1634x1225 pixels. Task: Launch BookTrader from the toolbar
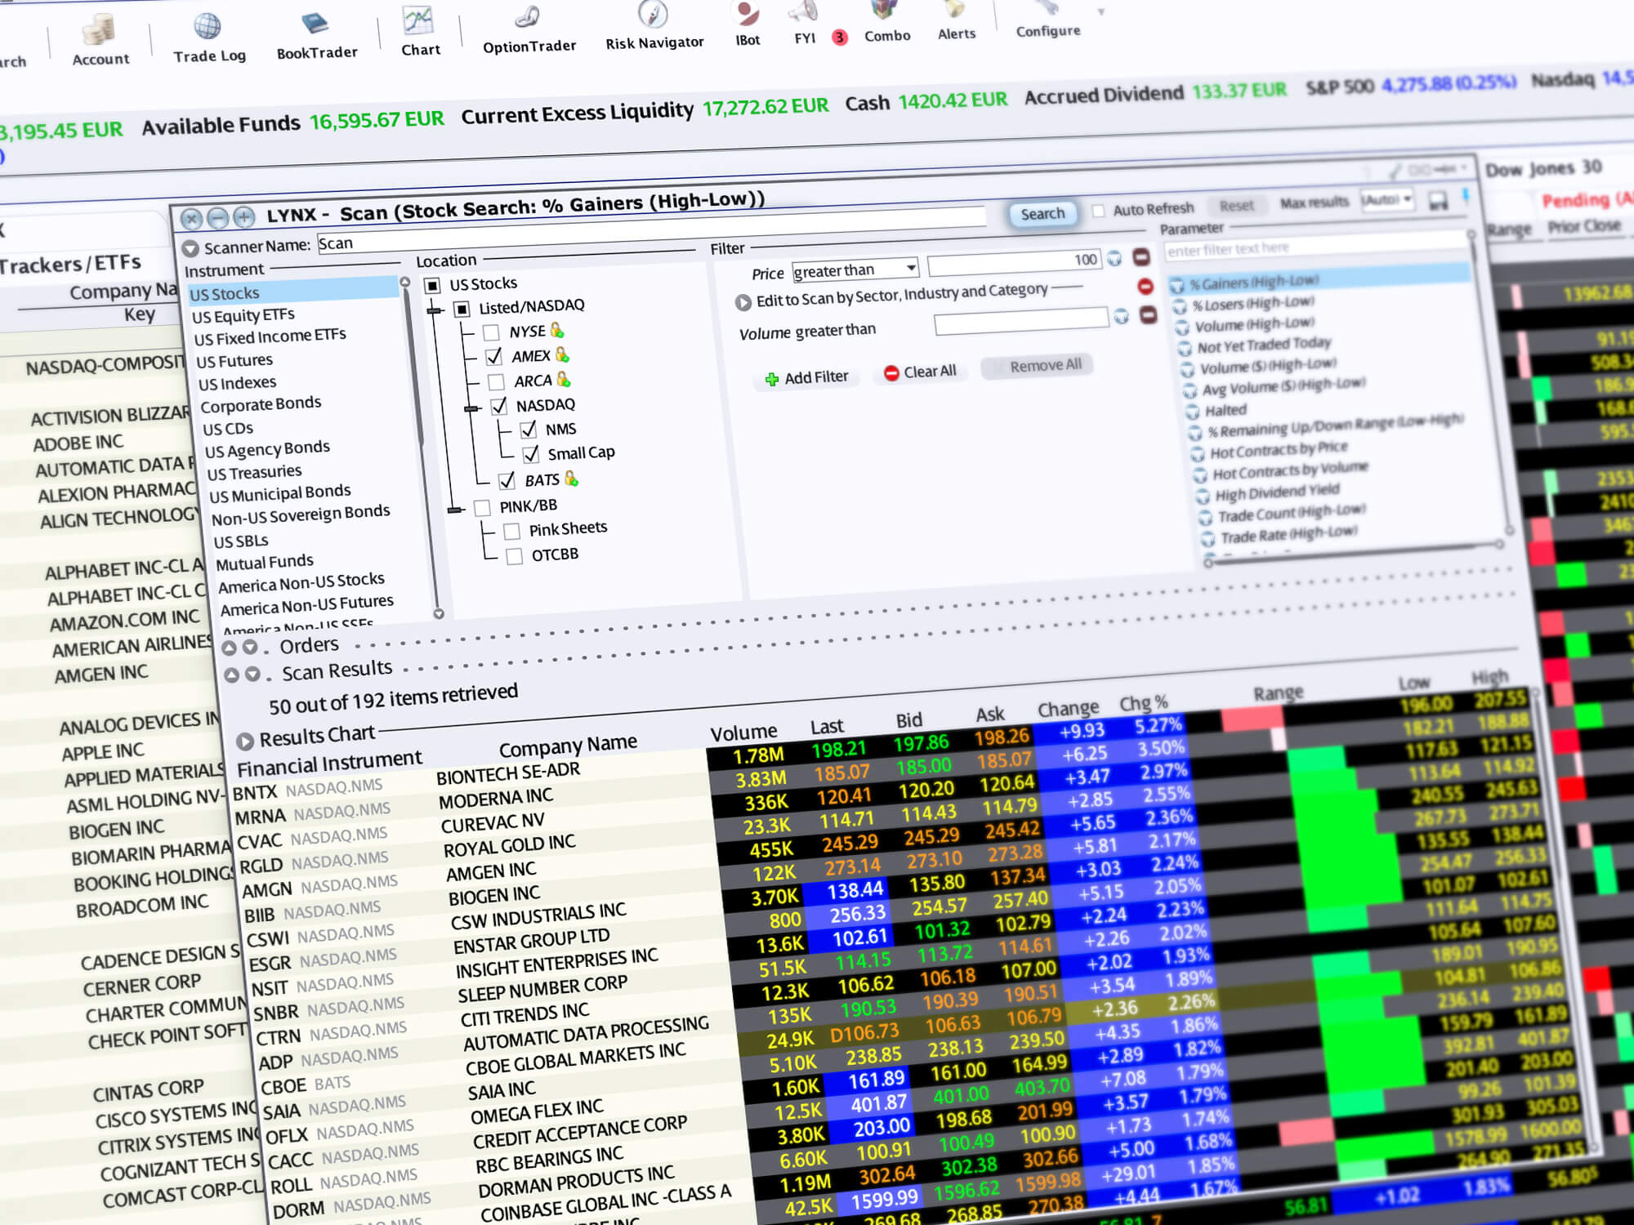[317, 36]
